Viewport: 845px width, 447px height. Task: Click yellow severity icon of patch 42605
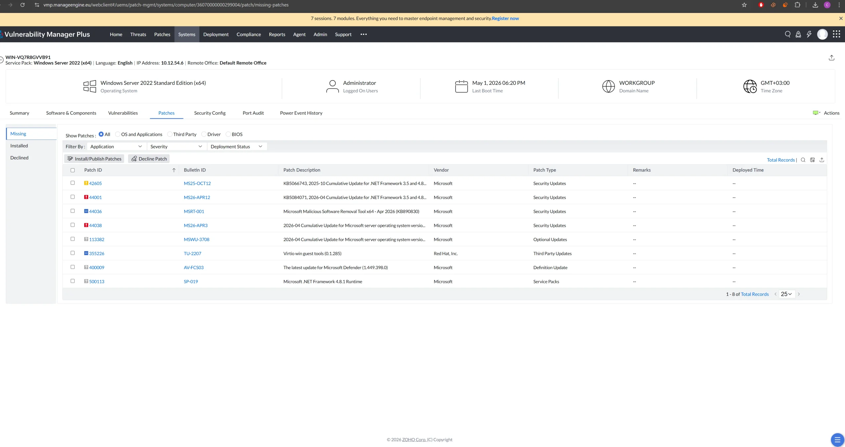click(x=86, y=183)
